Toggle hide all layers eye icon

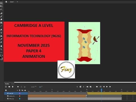pos(22,90)
